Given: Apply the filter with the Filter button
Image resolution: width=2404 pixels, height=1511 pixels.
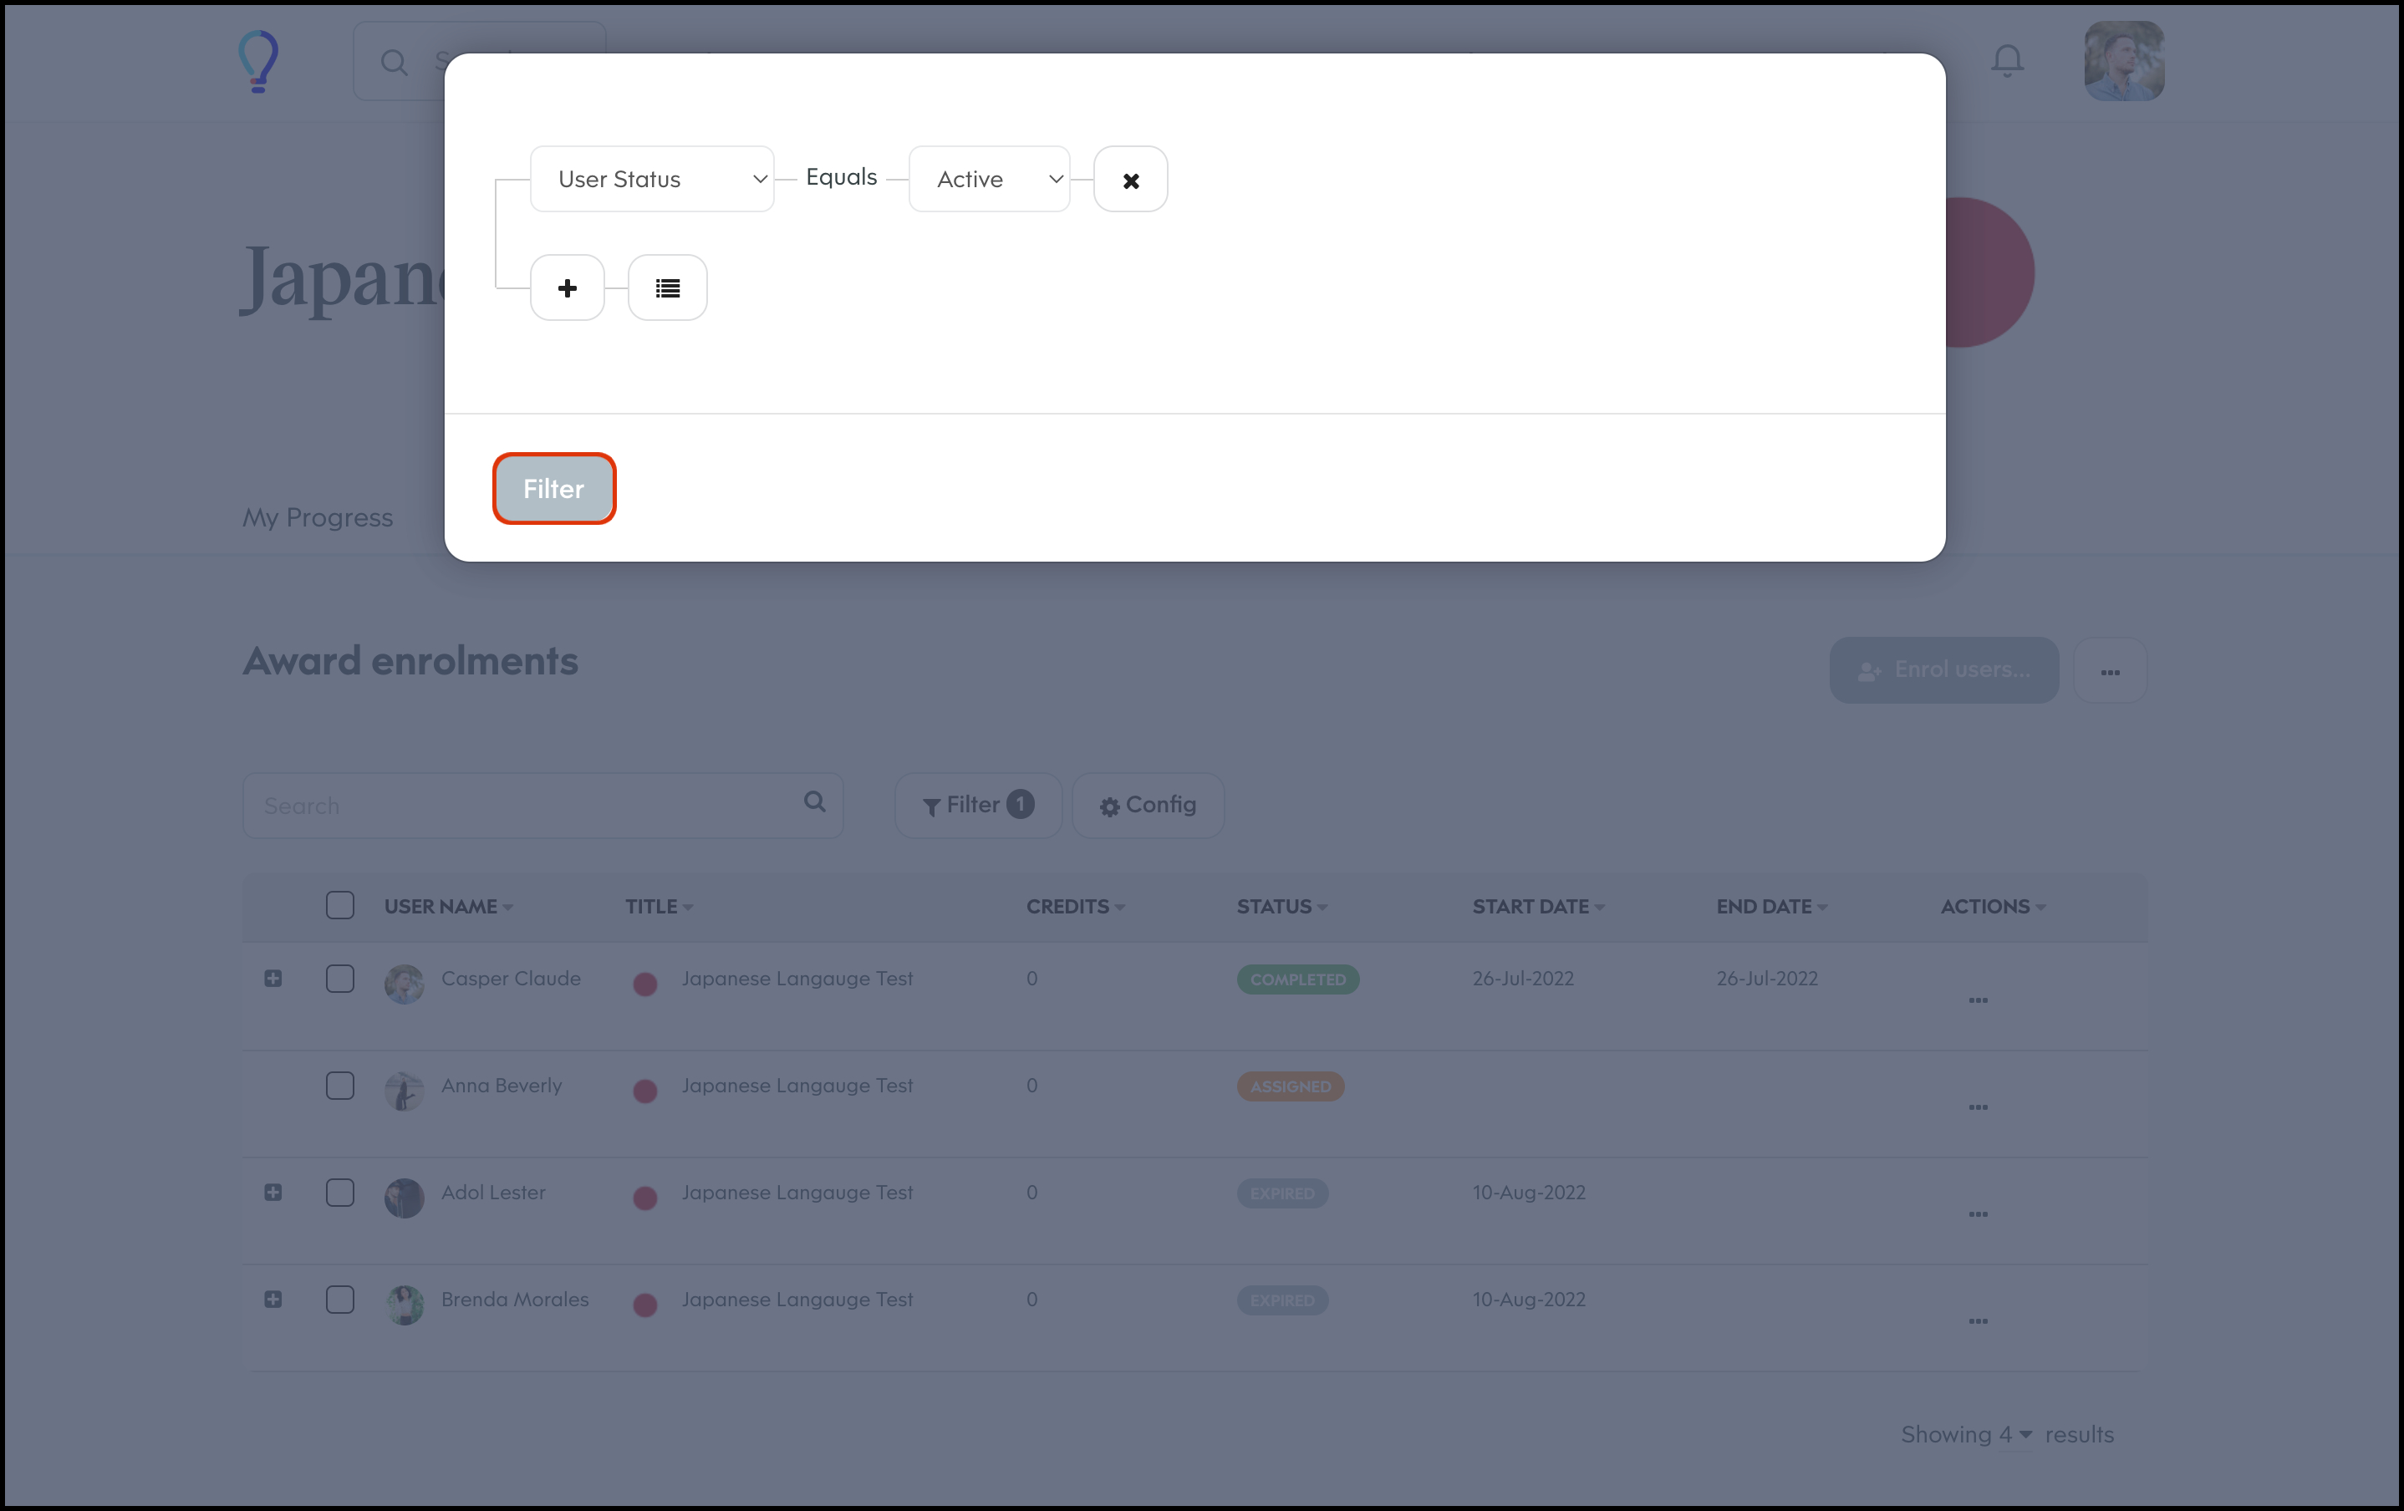Looking at the screenshot, I should tap(554, 489).
